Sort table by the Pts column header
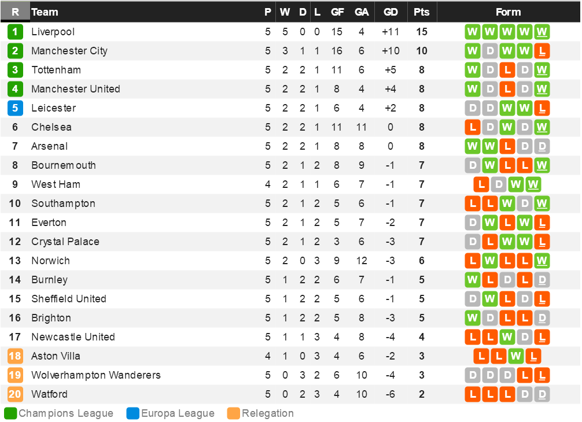 point(422,12)
